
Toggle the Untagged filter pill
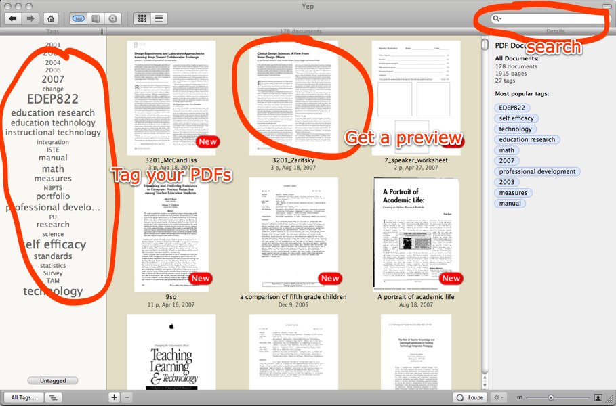(x=53, y=381)
